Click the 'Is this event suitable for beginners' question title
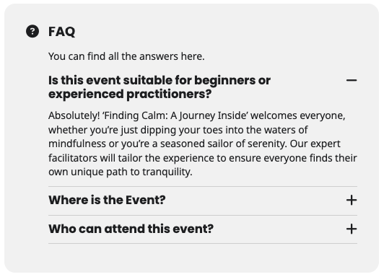 (160, 87)
